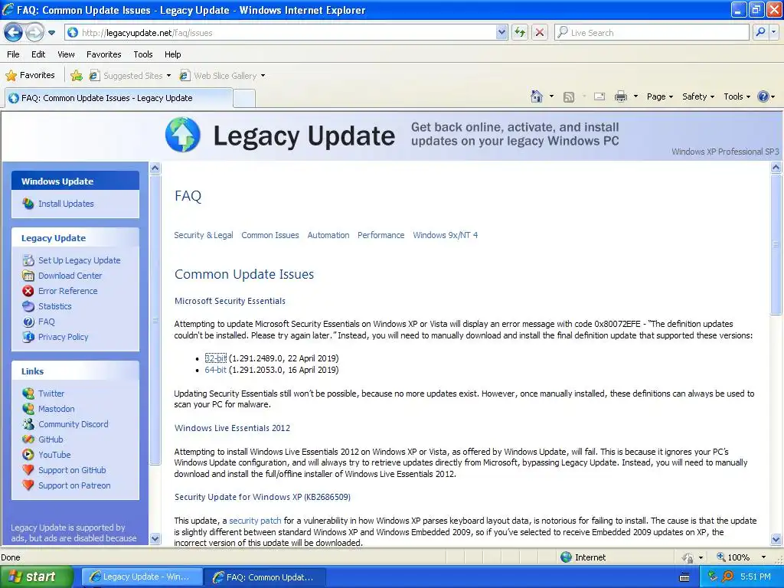Switch to Legacy Update taskbar window
This screenshot has height=588, width=784.
click(142, 577)
